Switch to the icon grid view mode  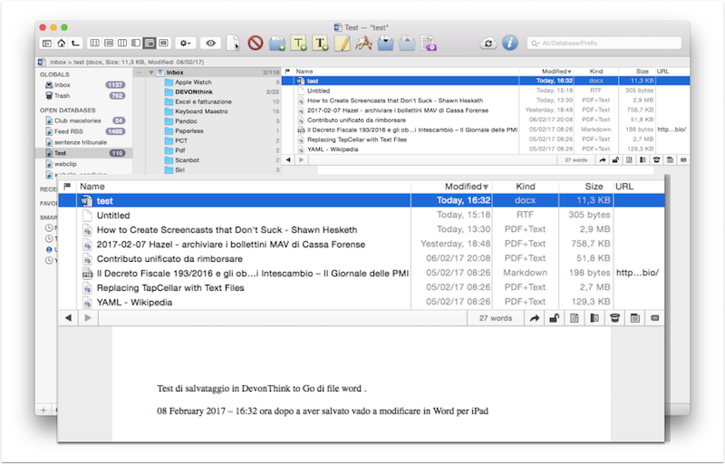coord(94,43)
